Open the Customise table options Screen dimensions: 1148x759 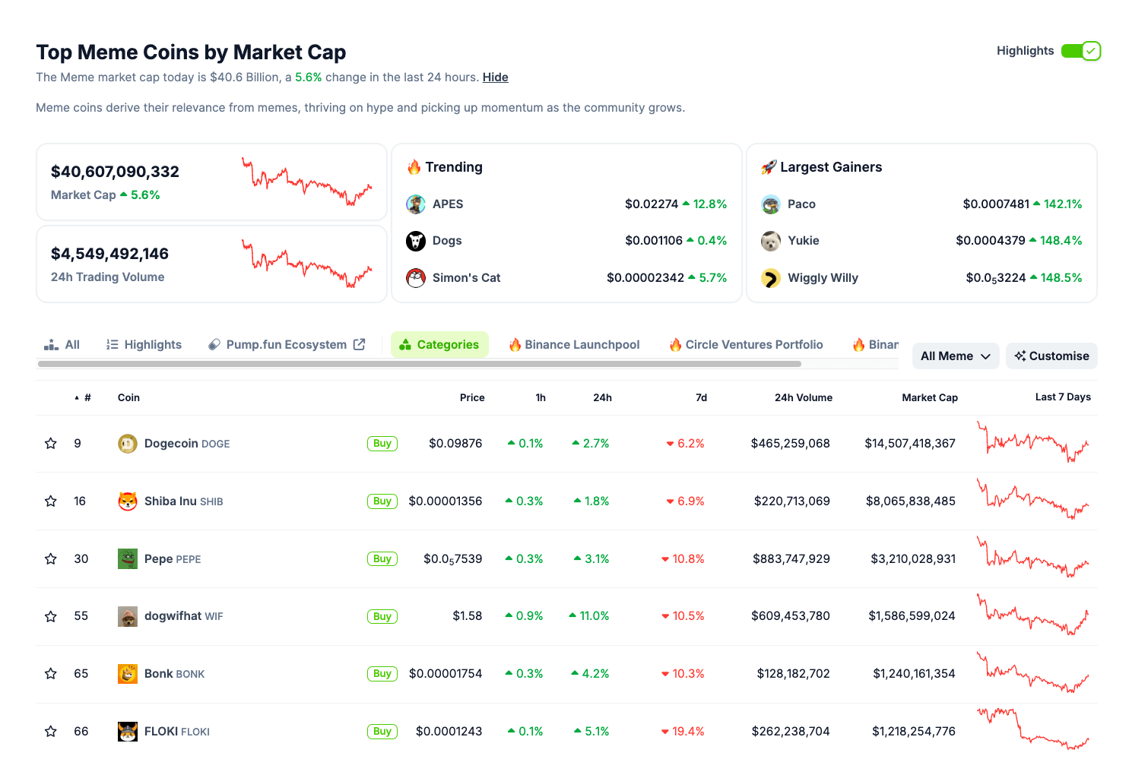pyautogui.click(x=1051, y=356)
